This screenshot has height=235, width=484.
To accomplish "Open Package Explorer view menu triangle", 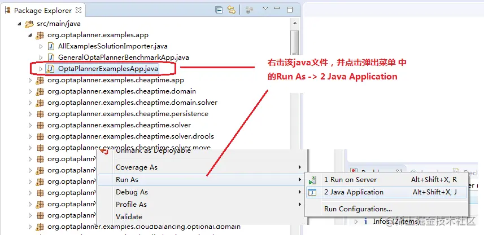I will pos(265,8).
